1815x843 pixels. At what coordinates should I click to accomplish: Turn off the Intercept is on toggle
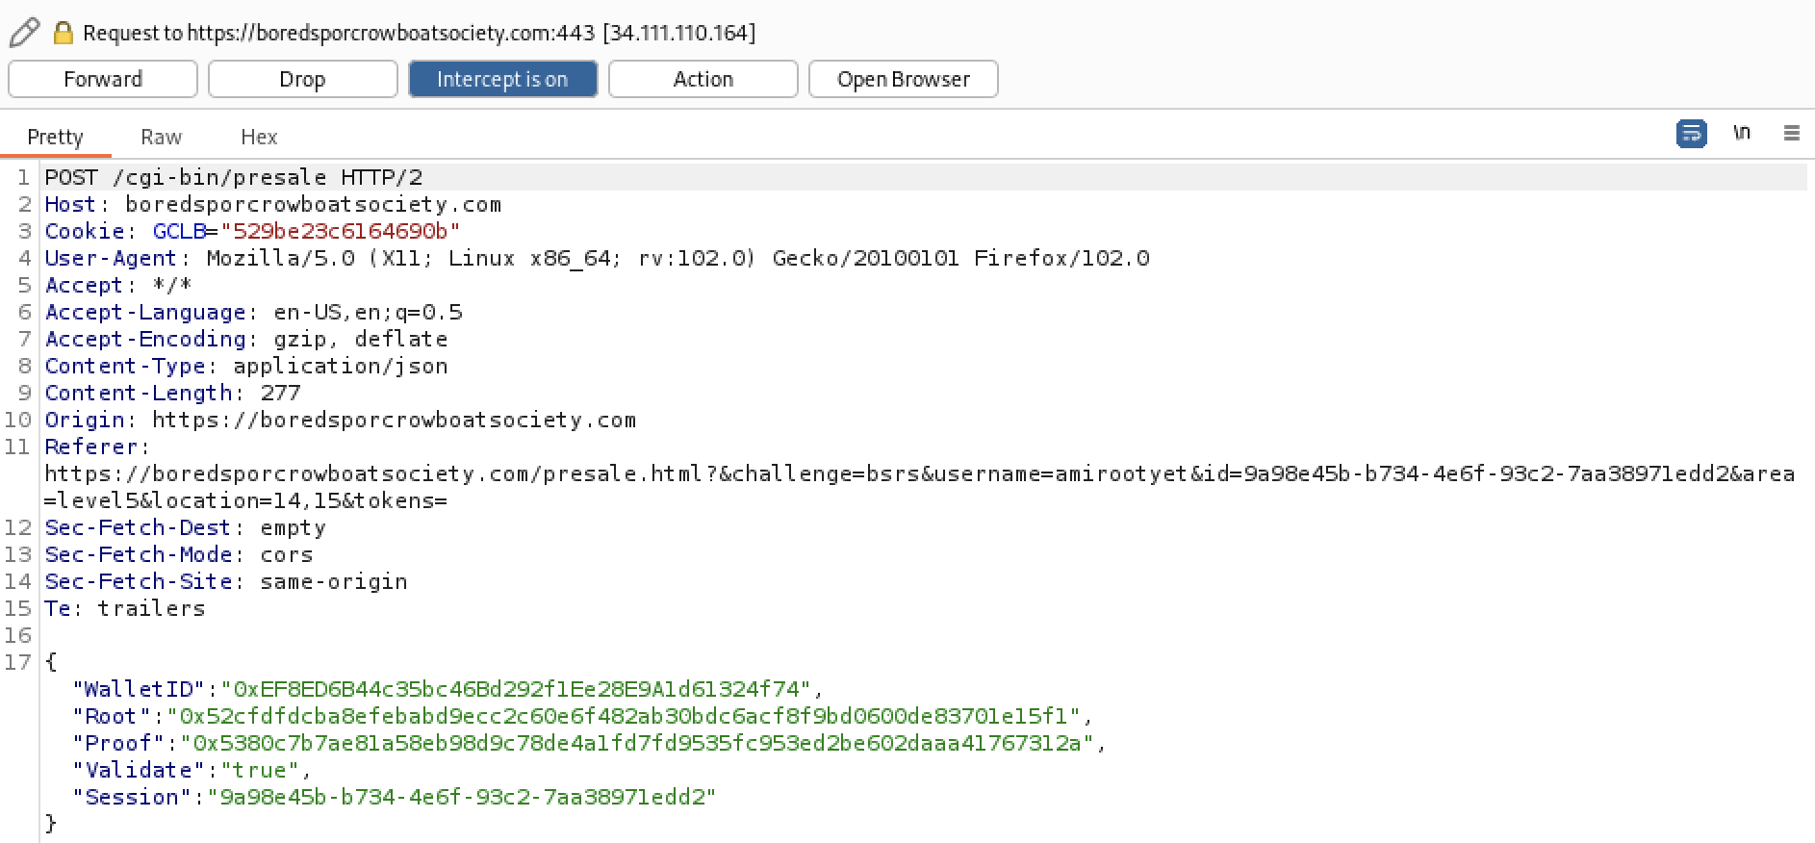pos(502,79)
